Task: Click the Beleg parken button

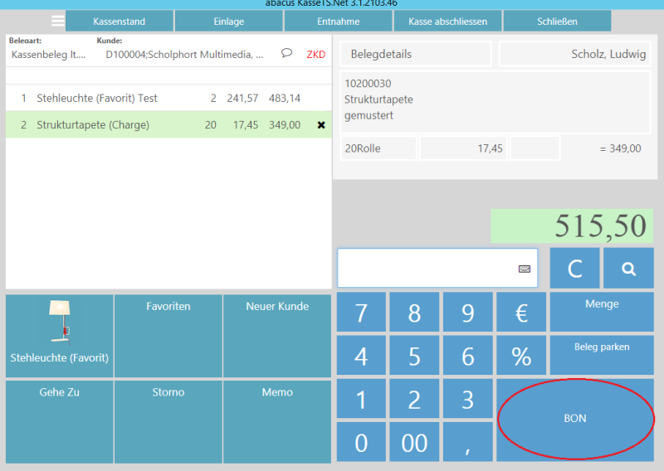Action: tap(602, 347)
